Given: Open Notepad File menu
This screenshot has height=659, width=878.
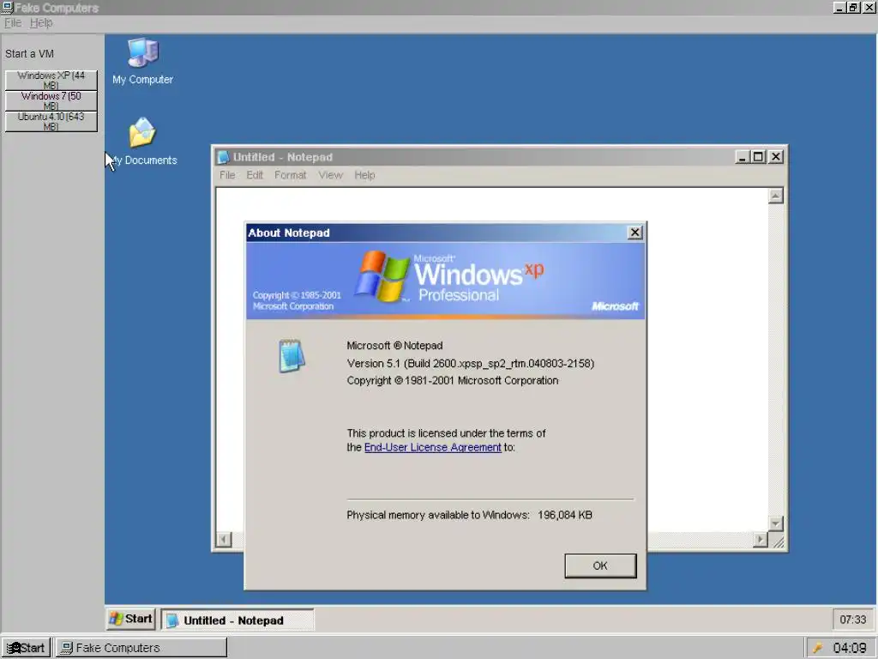Looking at the screenshot, I should (227, 175).
